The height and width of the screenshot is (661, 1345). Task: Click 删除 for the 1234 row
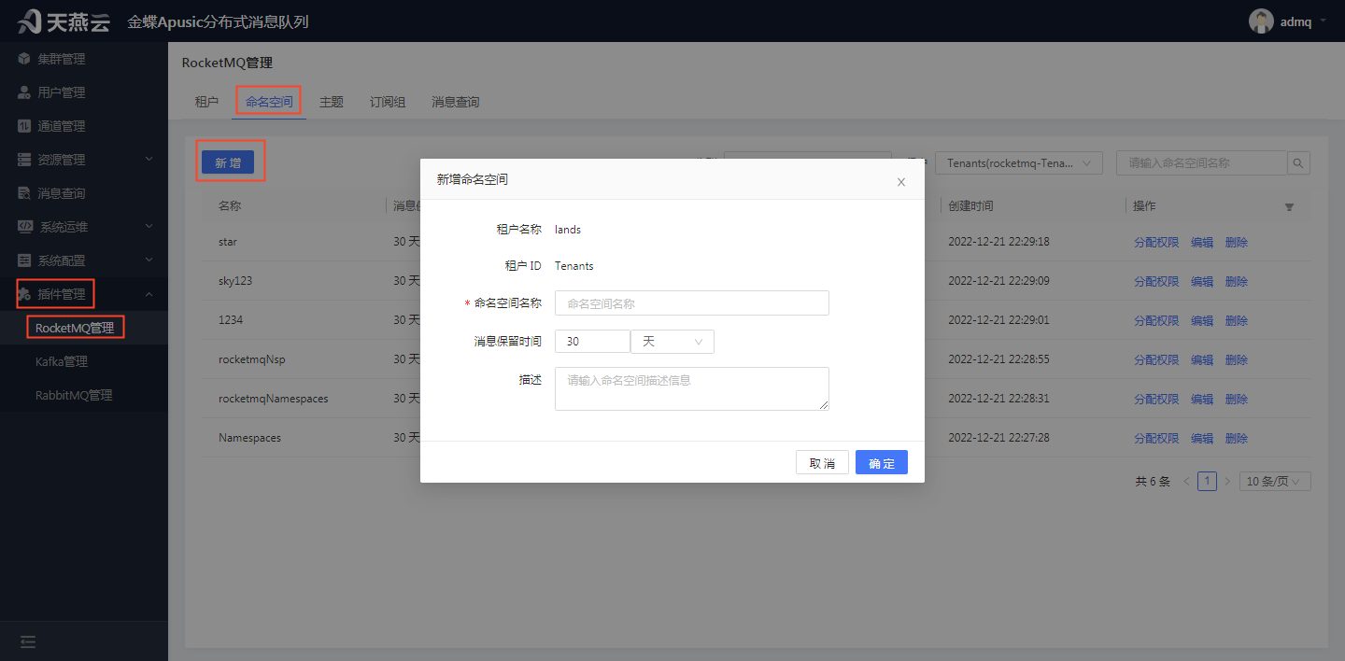pos(1237,320)
